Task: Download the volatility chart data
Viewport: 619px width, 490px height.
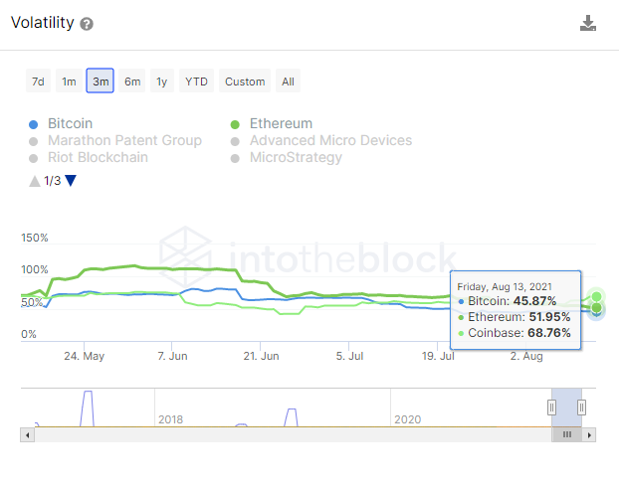Action: click(588, 23)
